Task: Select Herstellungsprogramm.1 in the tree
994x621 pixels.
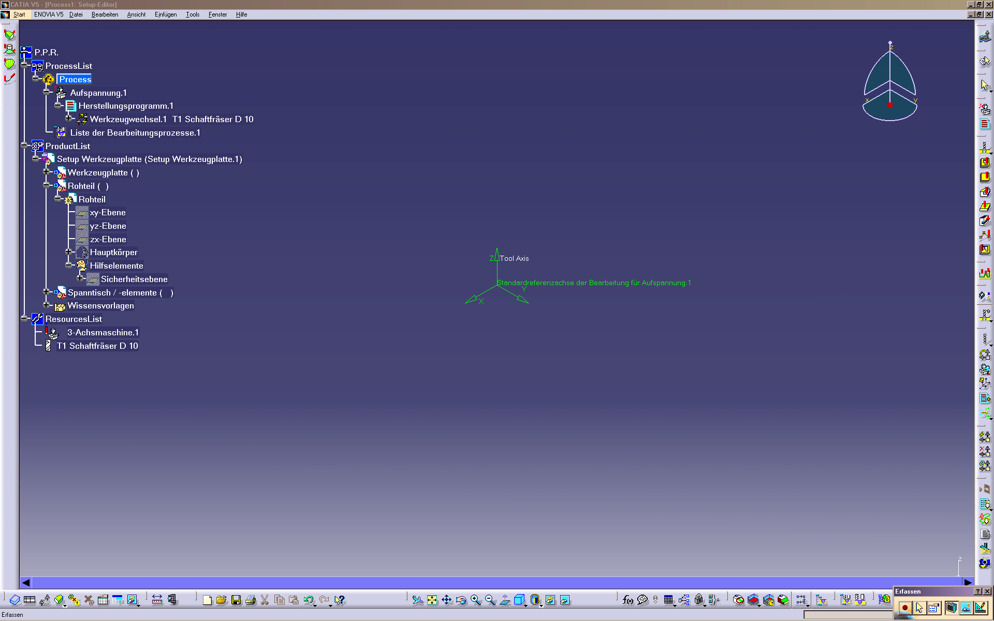Action: 126,106
